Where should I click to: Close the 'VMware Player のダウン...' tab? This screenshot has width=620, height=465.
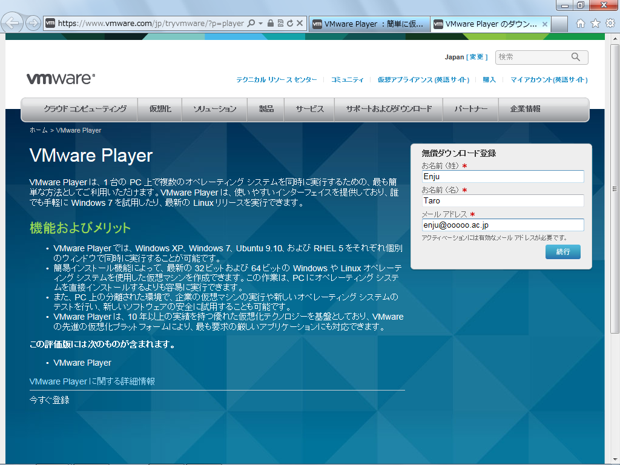pos(544,24)
